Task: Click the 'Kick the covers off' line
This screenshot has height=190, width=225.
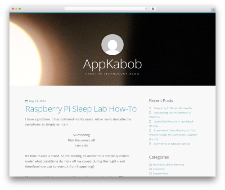Action: (x=81, y=140)
